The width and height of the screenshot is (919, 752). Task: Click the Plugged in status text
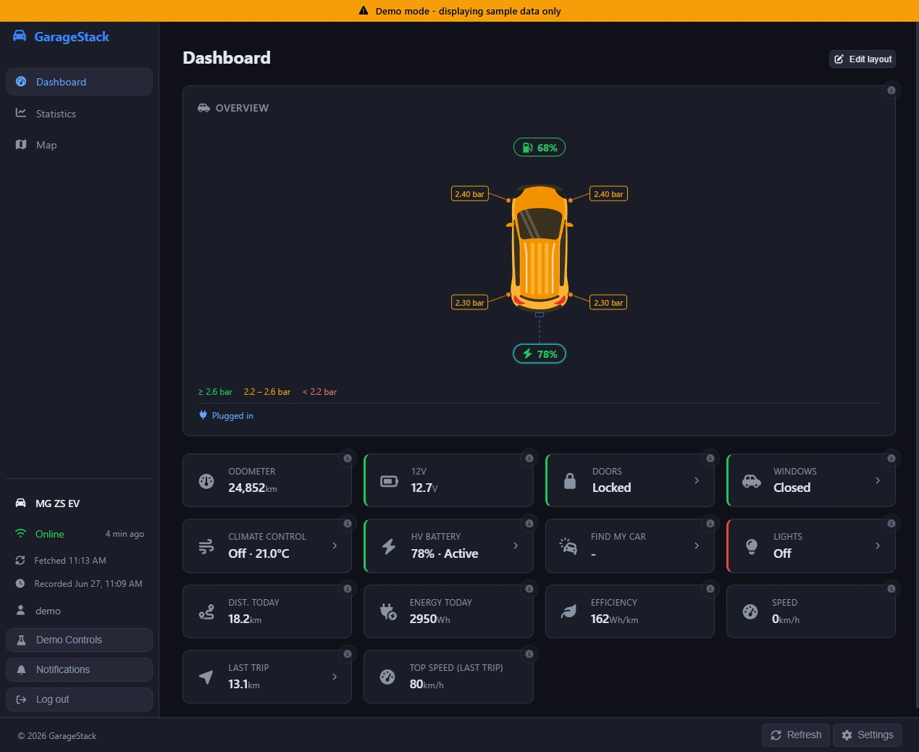[x=232, y=416]
